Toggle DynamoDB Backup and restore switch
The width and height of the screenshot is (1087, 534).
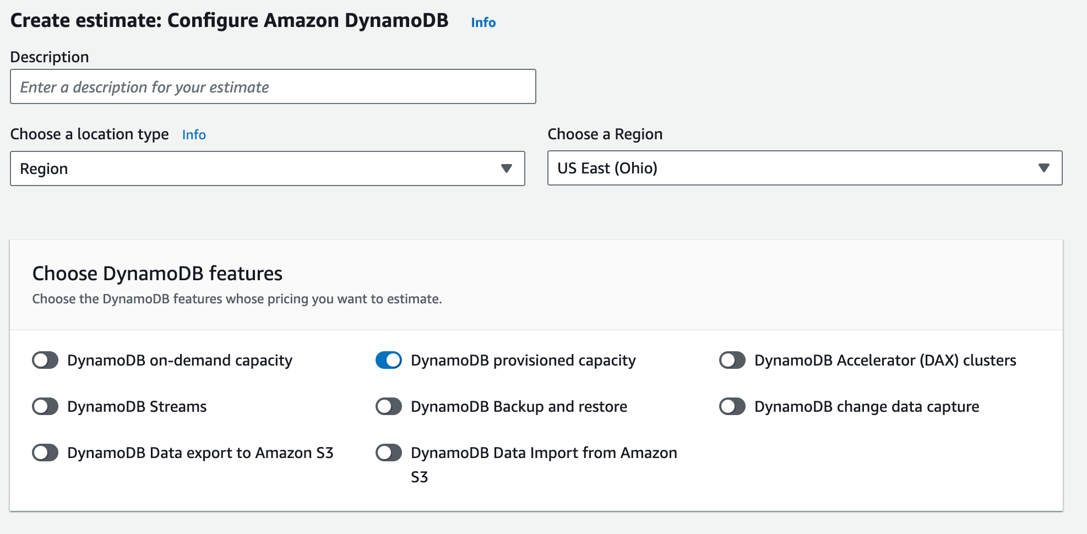[389, 407]
